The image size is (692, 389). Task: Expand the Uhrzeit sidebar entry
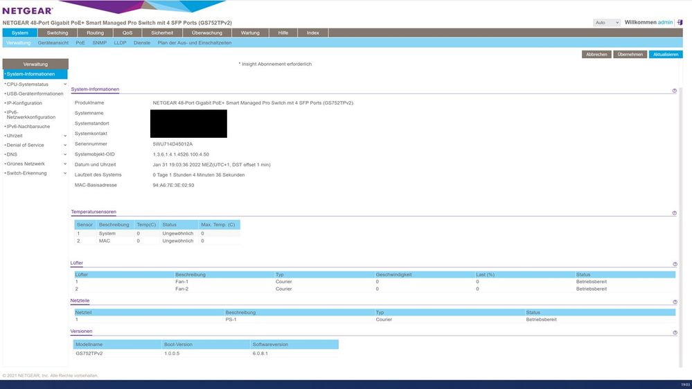coord(65,136)
